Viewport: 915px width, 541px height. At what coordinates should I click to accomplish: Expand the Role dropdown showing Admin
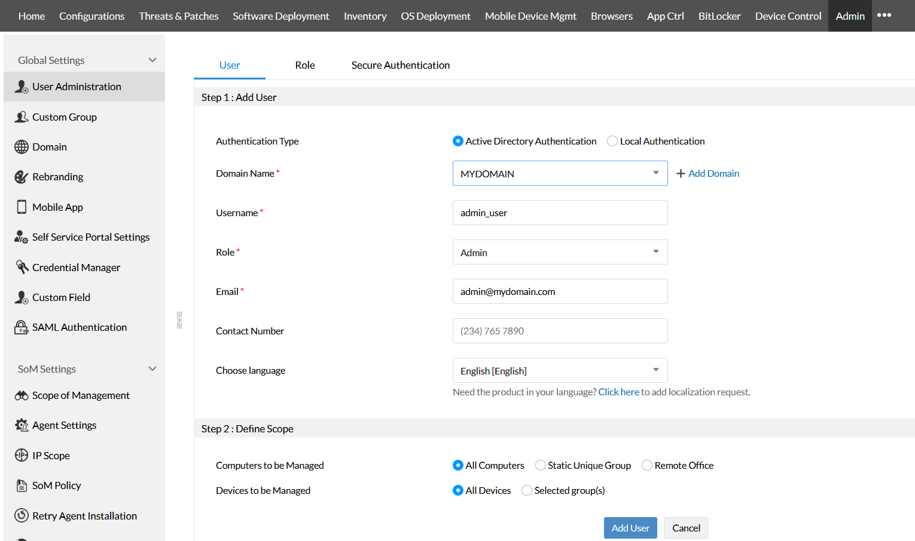click(x=560, y=252)
